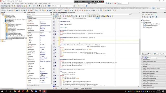Open the desktop layout dropdown

click(104, 3)
